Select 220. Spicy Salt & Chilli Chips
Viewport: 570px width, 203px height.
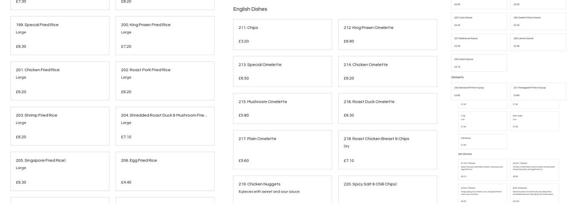pyautogui.click(x=388, y=189)
